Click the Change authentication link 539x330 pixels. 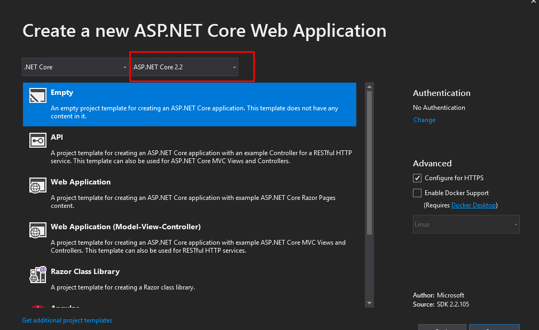[424, 120]
